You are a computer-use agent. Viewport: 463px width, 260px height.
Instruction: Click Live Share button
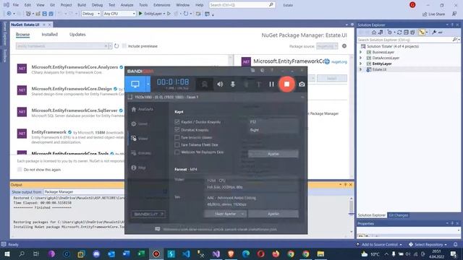tap(433, 14)
